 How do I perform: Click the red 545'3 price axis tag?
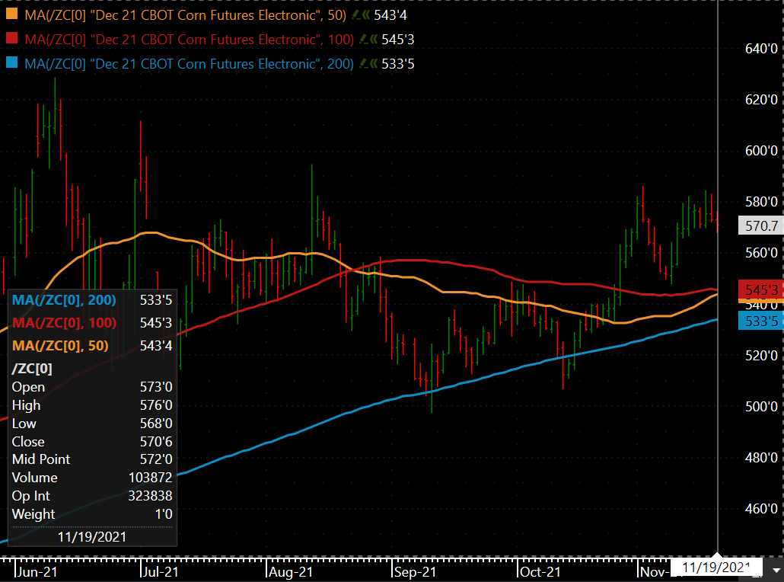(761, 289)
